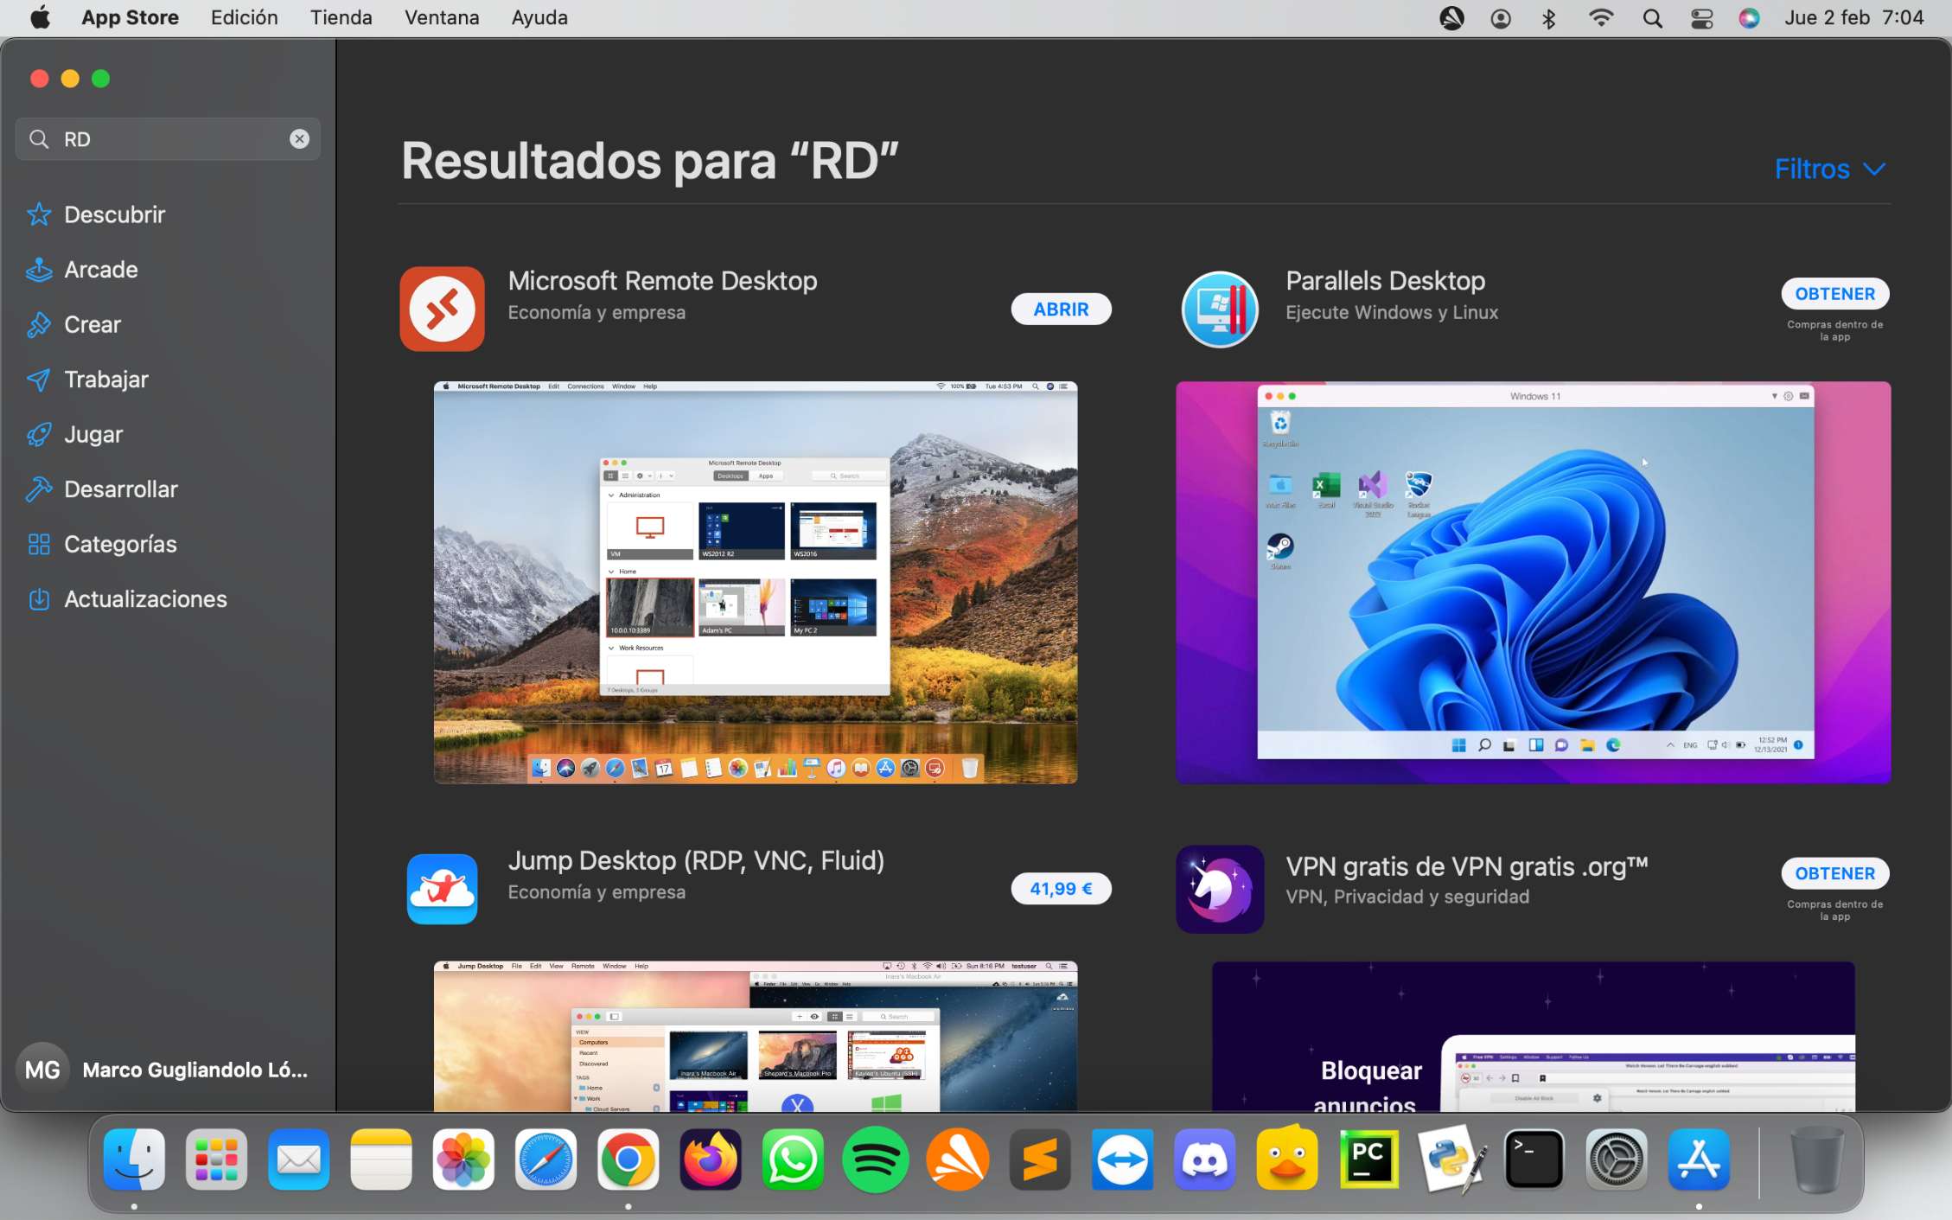
Task: Open Discord from the Dock
Action: [1204, 1159]
